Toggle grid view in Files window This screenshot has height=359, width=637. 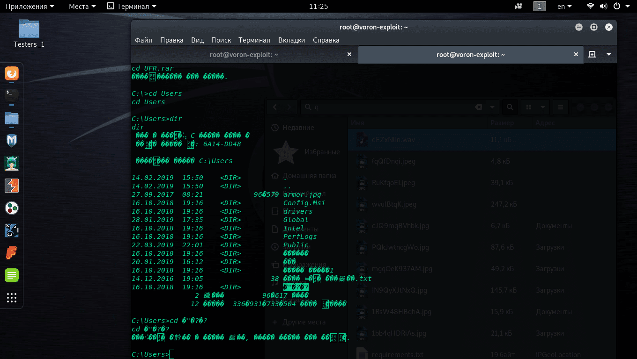[528, 107]
